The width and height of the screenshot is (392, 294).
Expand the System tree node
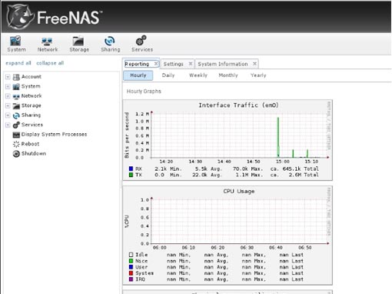(8, 86)
